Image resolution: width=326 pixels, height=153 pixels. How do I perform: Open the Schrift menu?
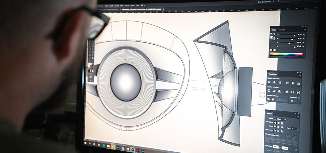click(x=111, y=6)
